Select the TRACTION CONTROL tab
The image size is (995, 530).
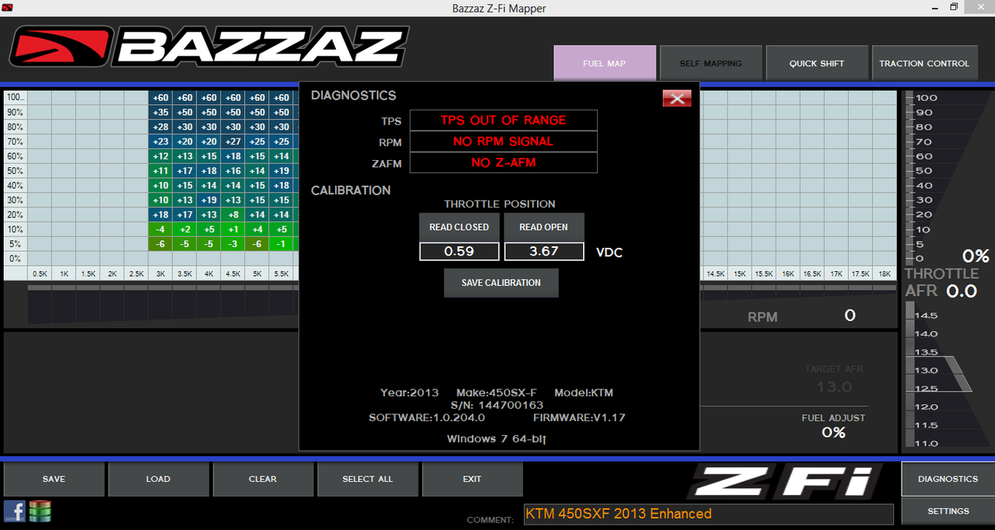[x=924, y=63]
